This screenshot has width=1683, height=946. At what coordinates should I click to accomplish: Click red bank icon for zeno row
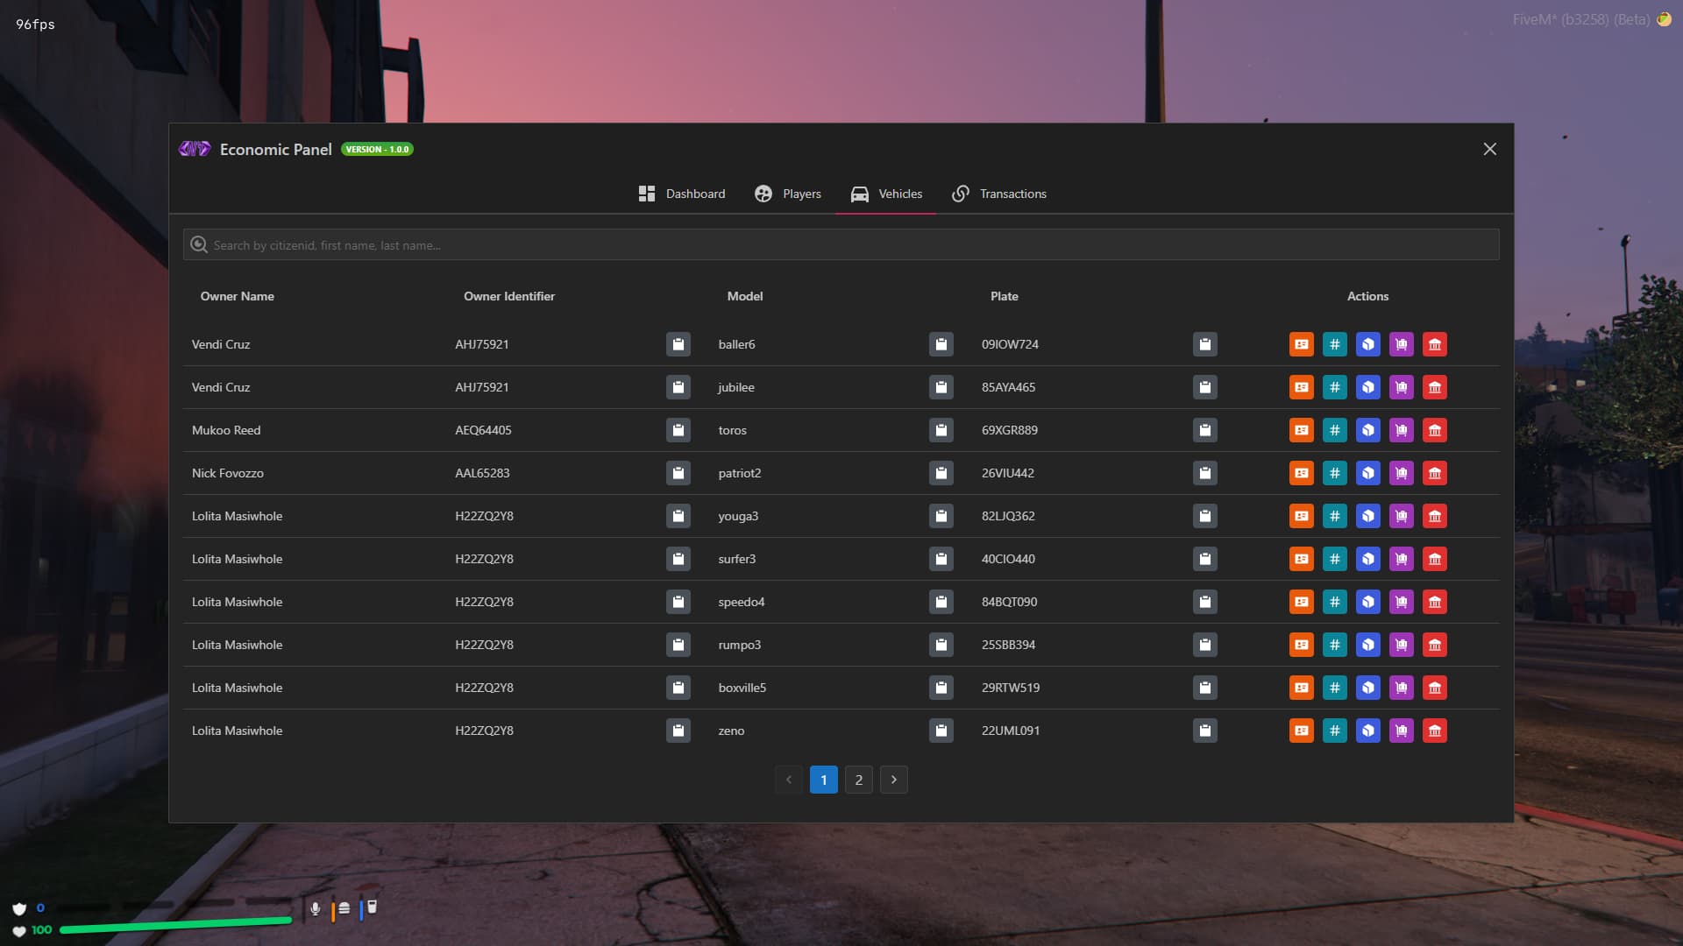[1434, 731]
